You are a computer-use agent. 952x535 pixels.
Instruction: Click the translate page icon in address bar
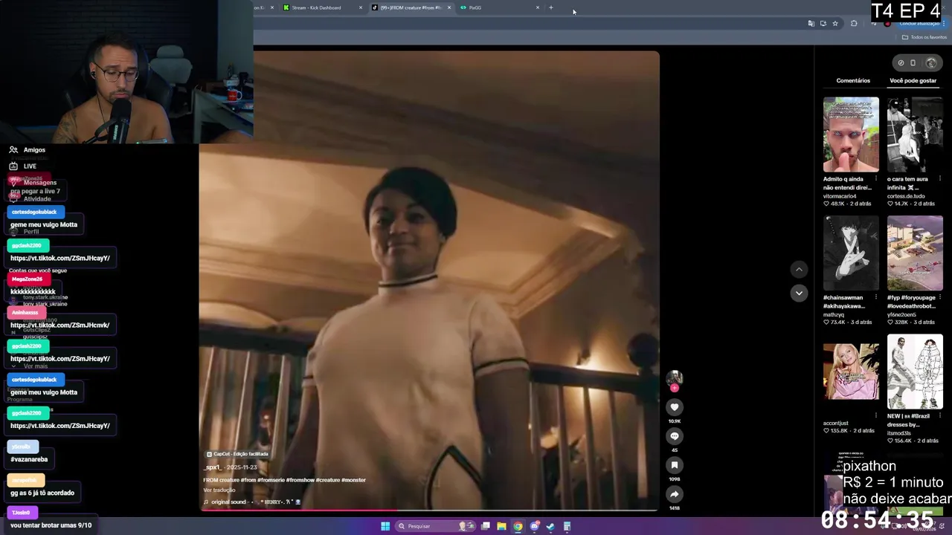click(811, 24)
